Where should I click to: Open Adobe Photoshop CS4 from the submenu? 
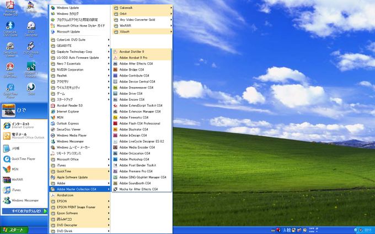pyautogui.click(x=142, y=159)
